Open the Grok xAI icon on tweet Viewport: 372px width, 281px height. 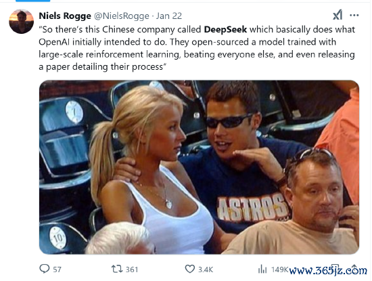click(338, 15)
